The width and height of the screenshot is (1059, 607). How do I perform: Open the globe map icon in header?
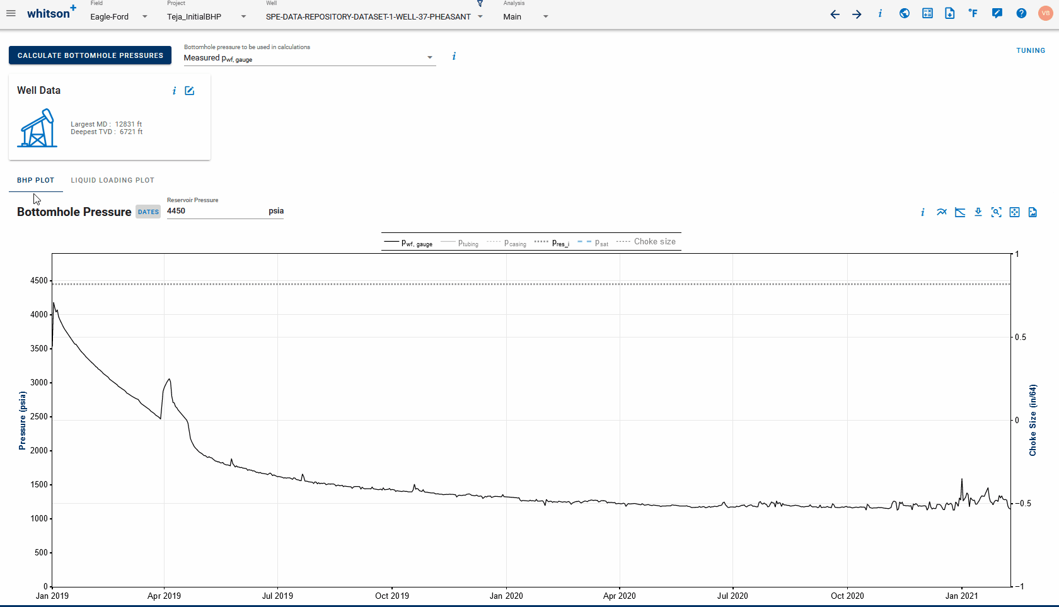click(x=905, y=13)
